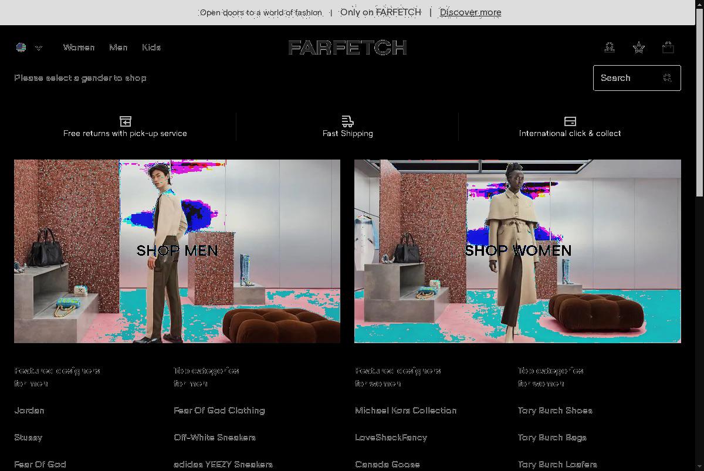Click Top categories for men heading
Image resolution: width=704 pixels, height=471 pixels.
207,377
